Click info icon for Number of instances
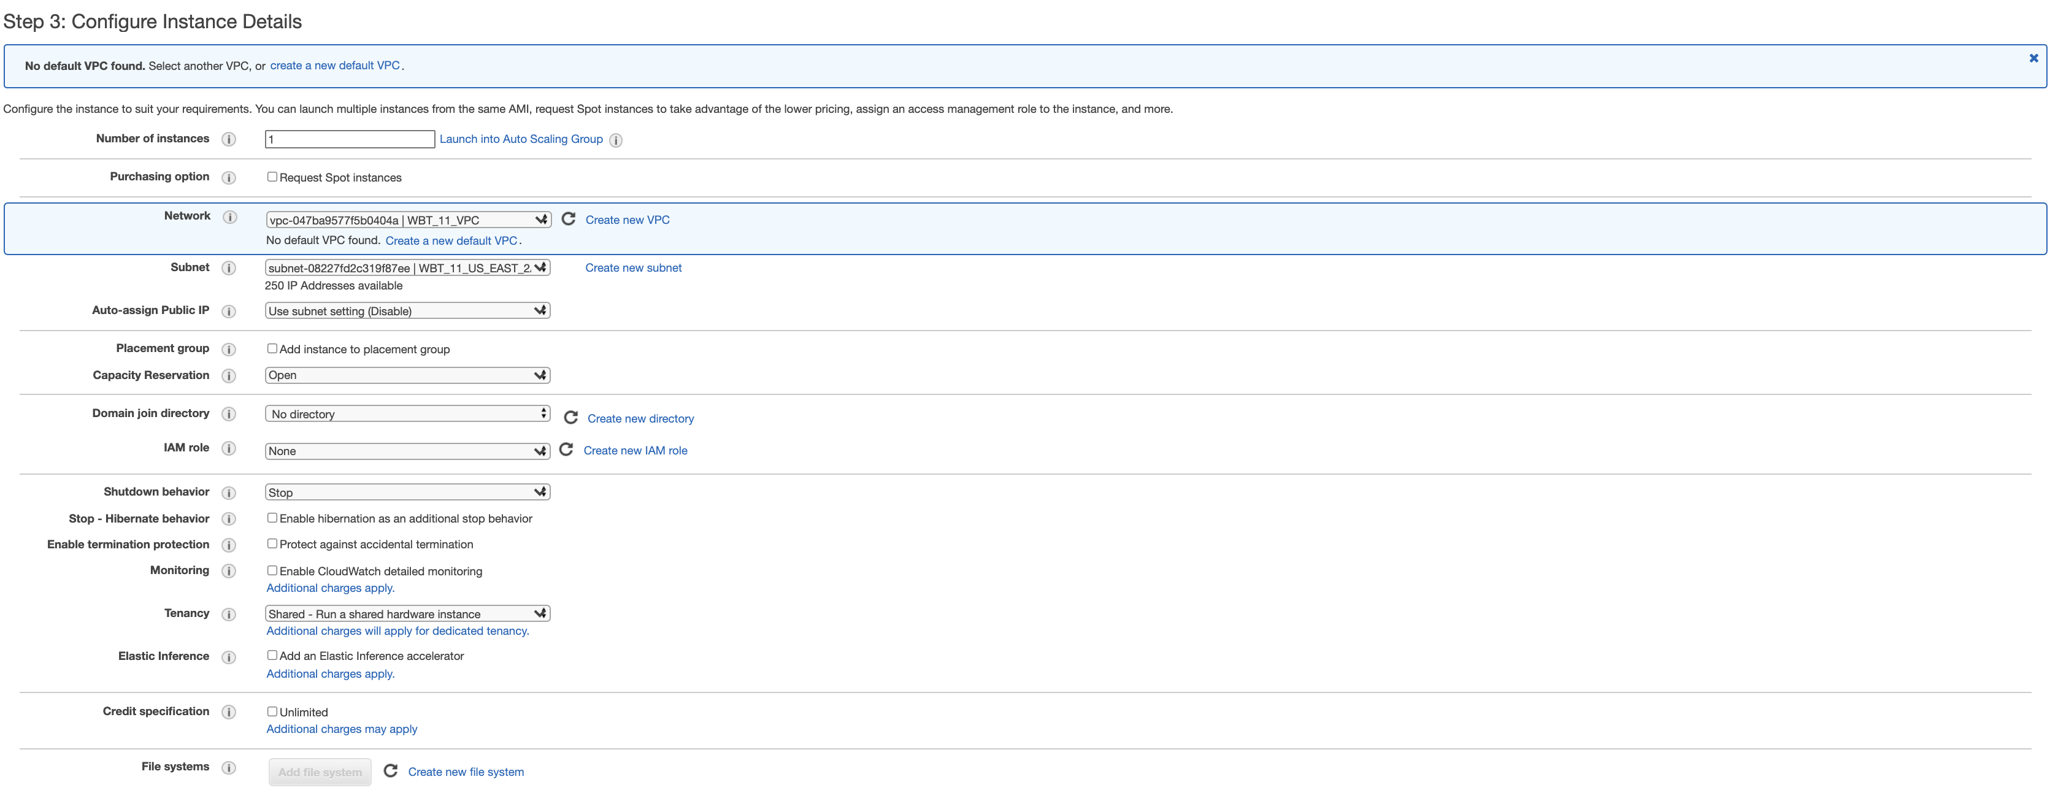Viewport: 2050px width, 801px height. 229,139
